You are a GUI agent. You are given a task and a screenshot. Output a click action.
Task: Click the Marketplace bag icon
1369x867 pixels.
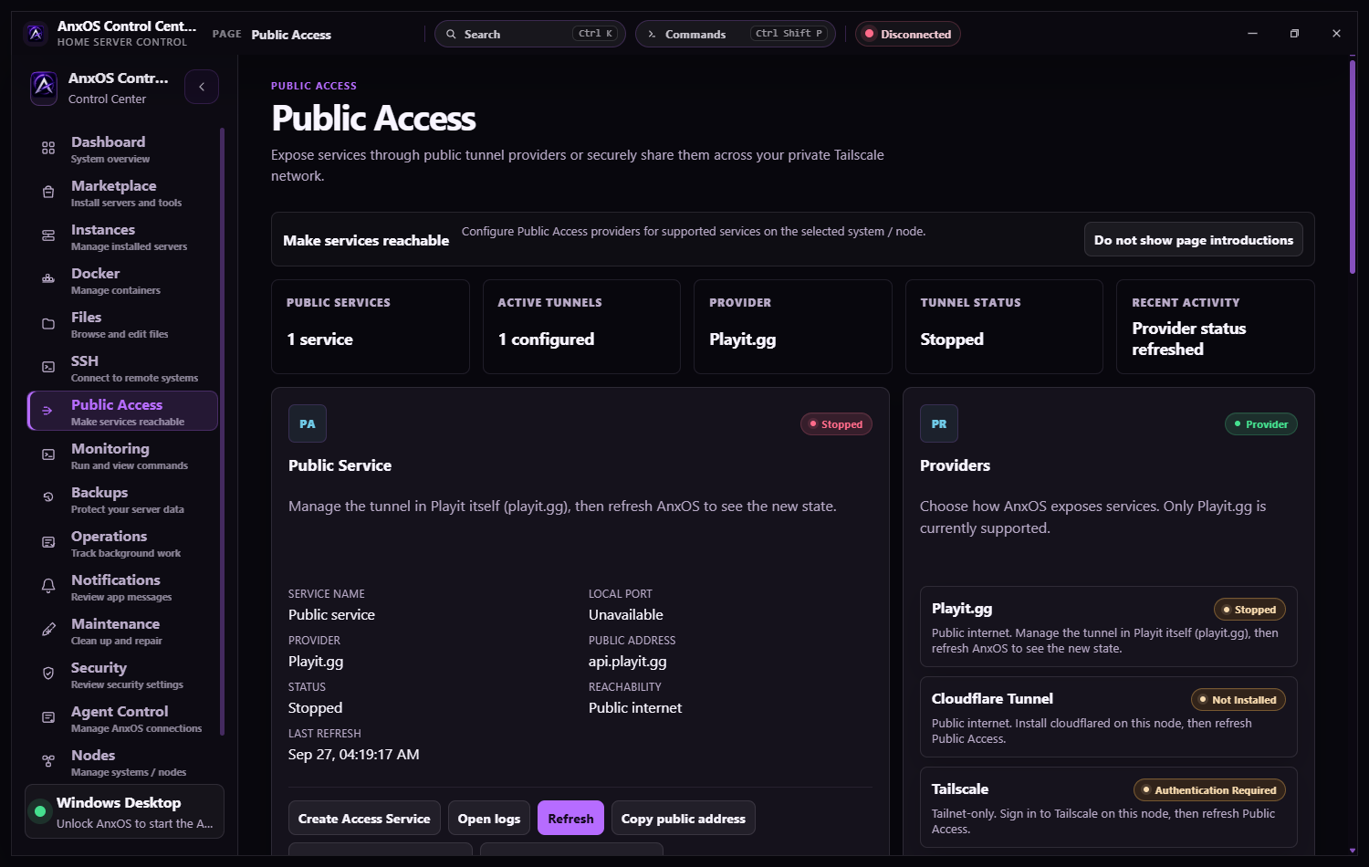pos(48,192)
